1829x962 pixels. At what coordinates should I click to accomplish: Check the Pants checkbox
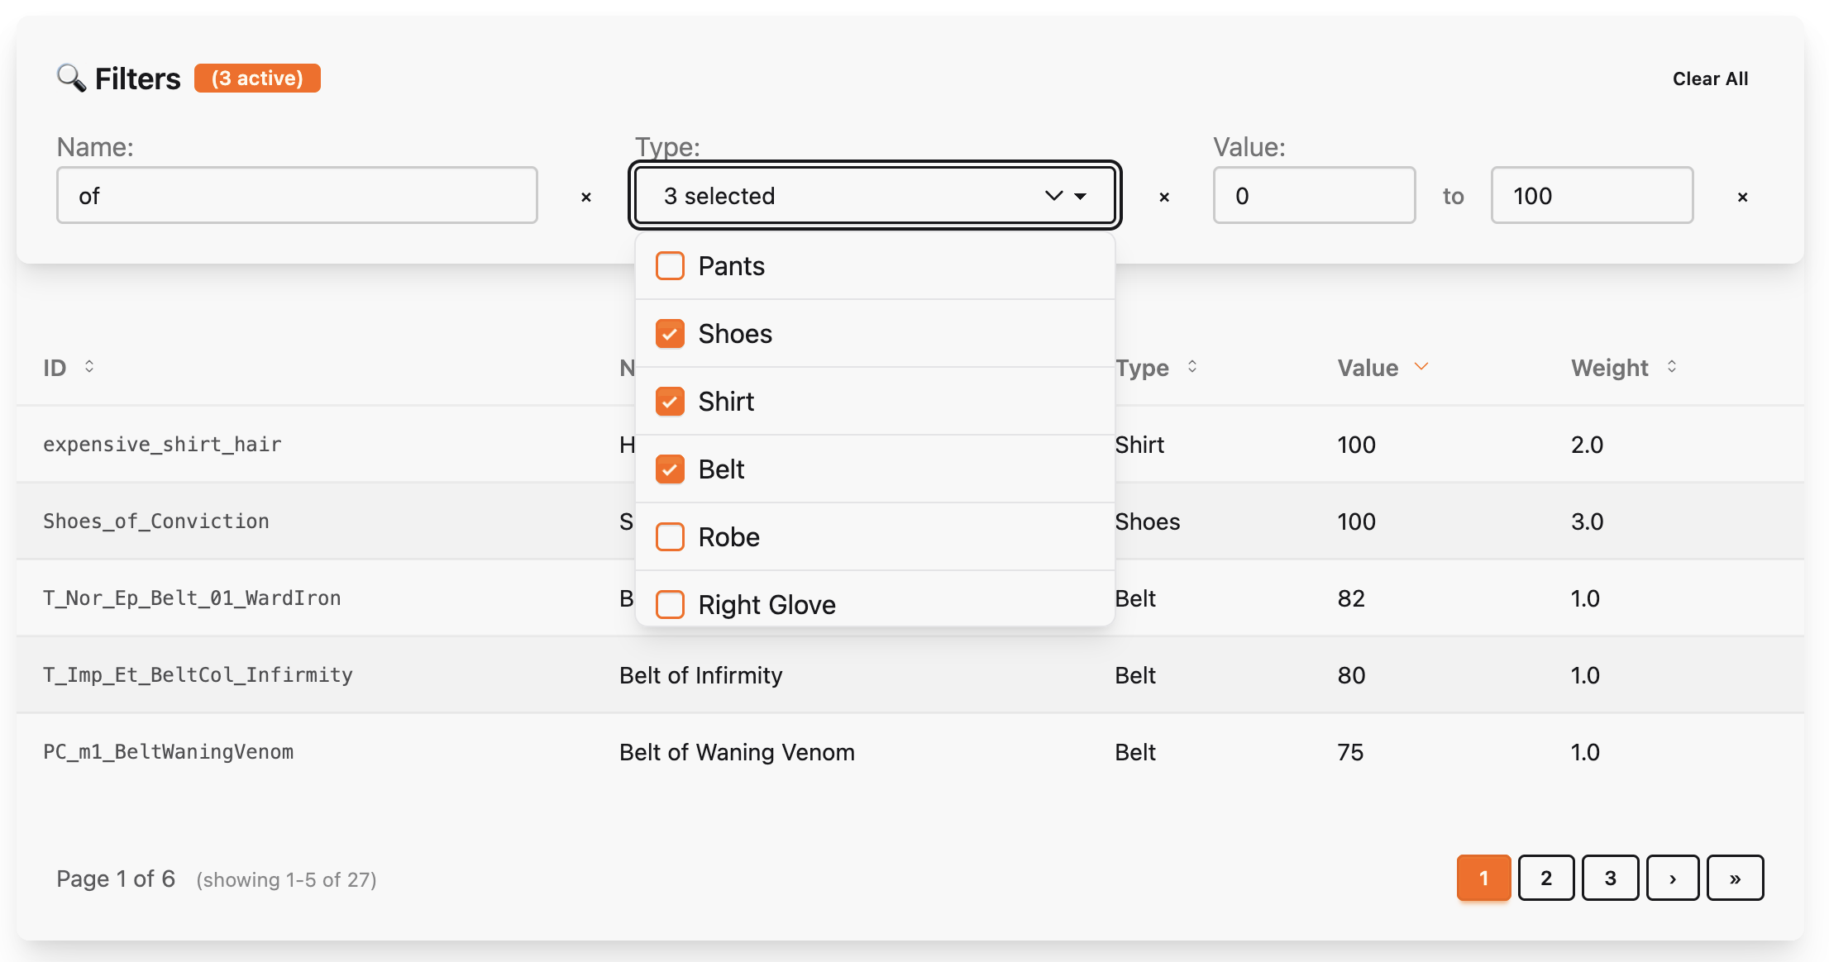(x=670, y=265)
